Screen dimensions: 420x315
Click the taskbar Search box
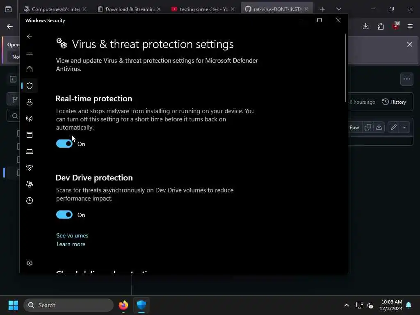(68, 305)
